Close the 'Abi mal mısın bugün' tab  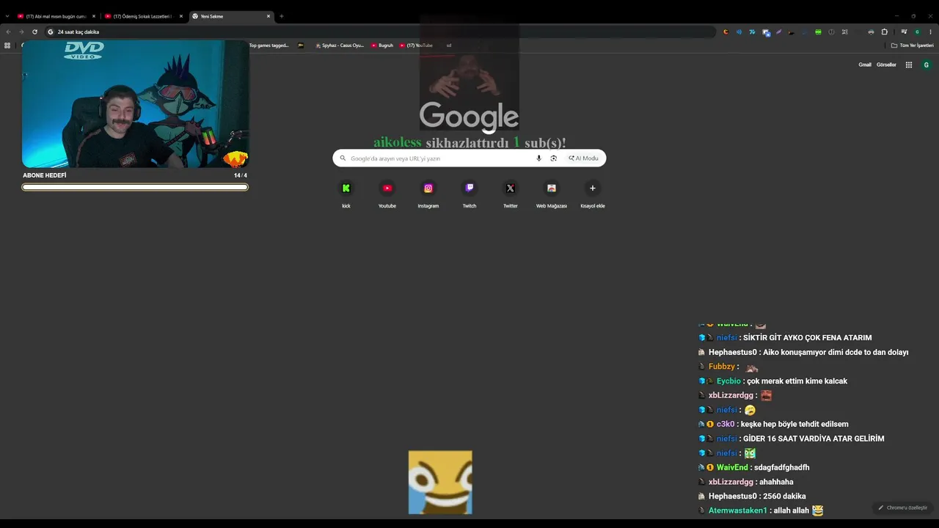point(94,16)
